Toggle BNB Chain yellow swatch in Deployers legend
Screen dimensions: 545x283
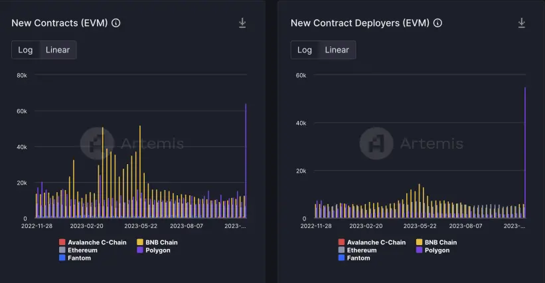(419, 242)
